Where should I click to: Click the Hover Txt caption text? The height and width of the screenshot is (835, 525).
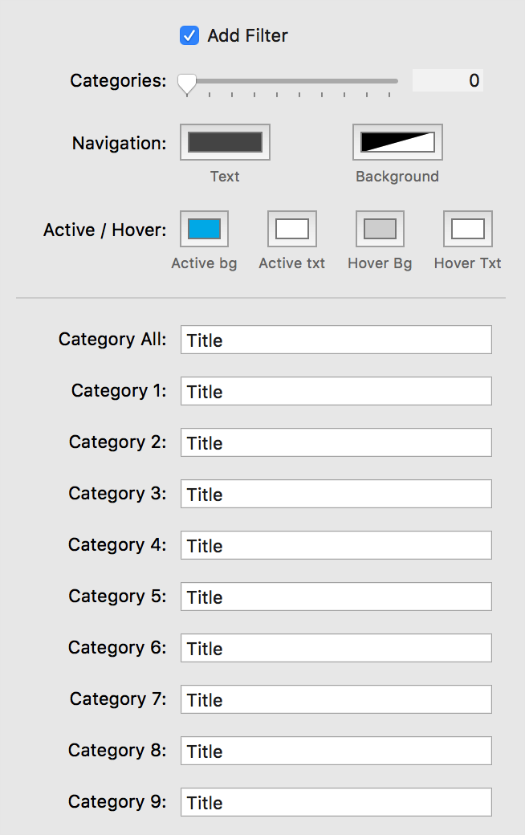tap(467, 263)
